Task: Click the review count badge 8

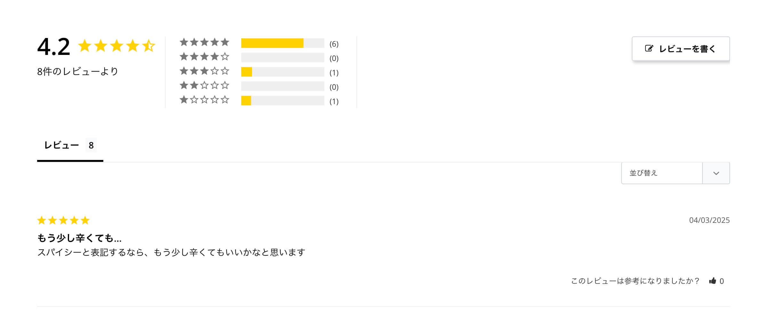Action: pos(91,146)
